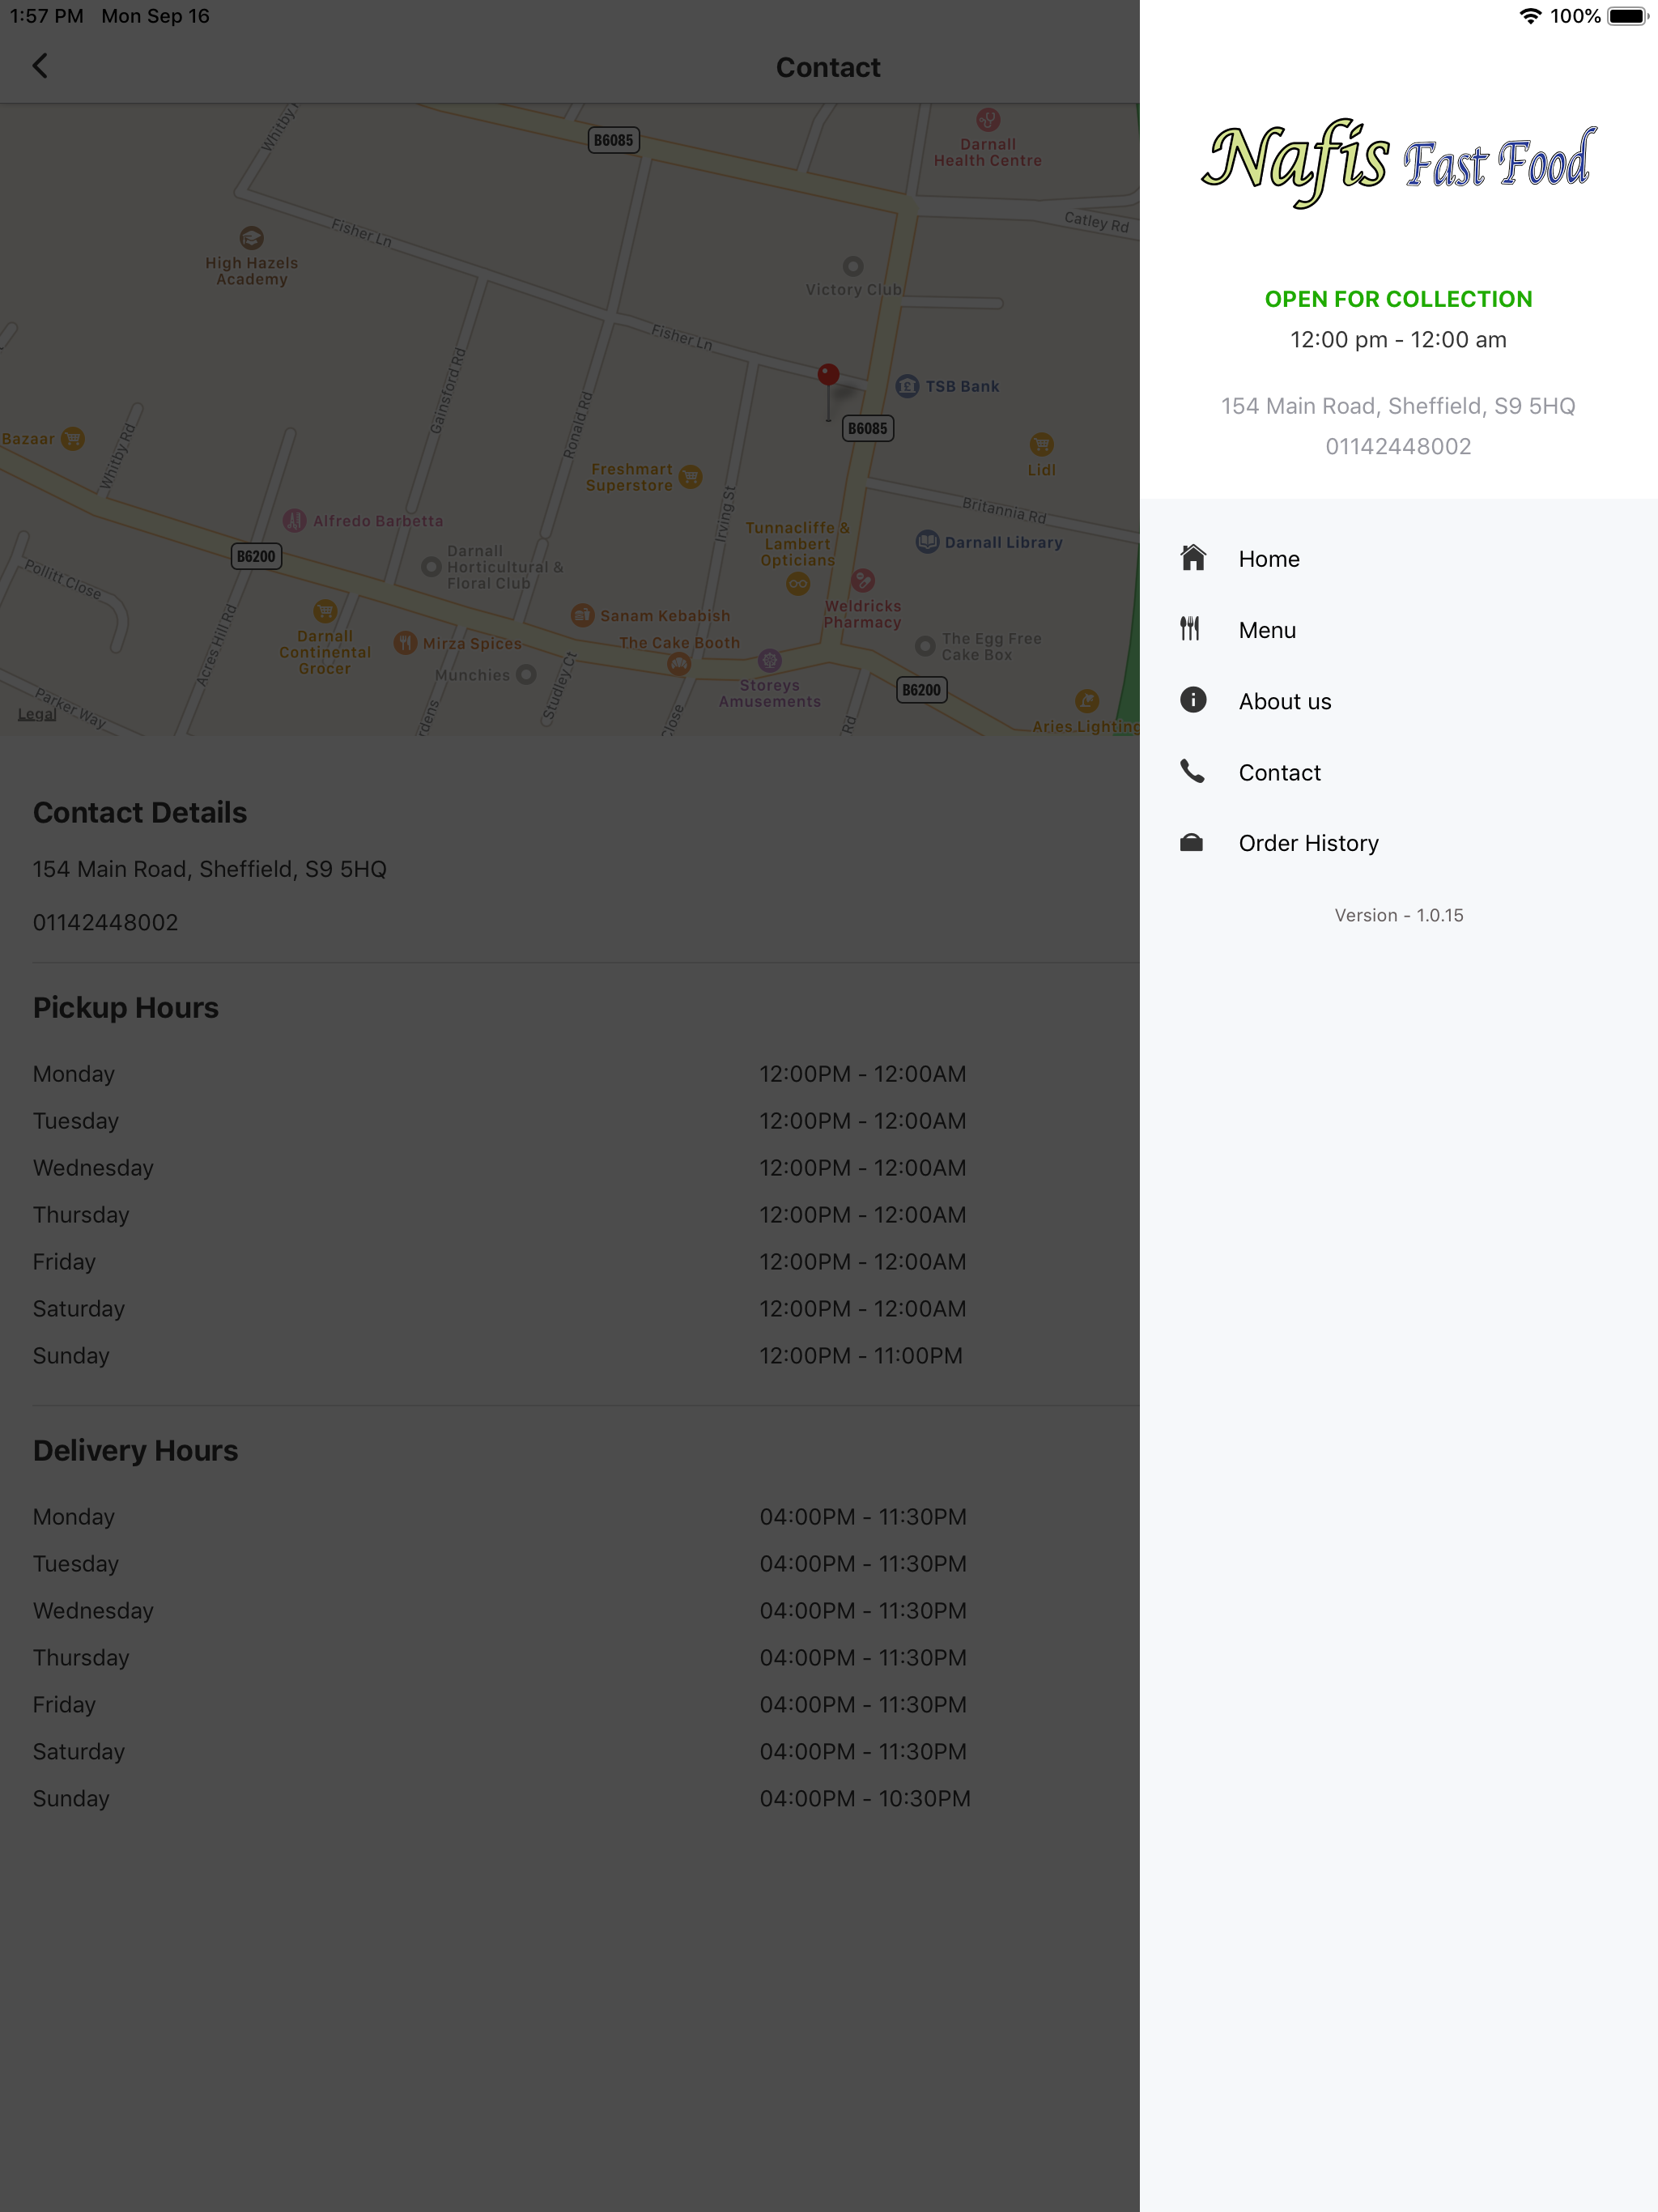The width and height of the screenshot is (1658, 2212).
Task: Tap drawer address 154 Main Road
Action: coord(1398,406)
